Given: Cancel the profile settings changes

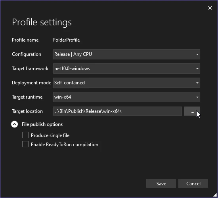Looking at the screenshot, I should (193, 184).
